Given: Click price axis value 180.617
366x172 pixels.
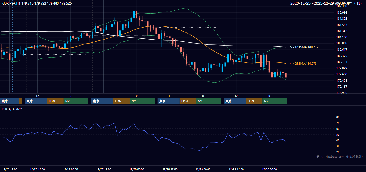Looking at the screenshot, I should tap(342, 50).
